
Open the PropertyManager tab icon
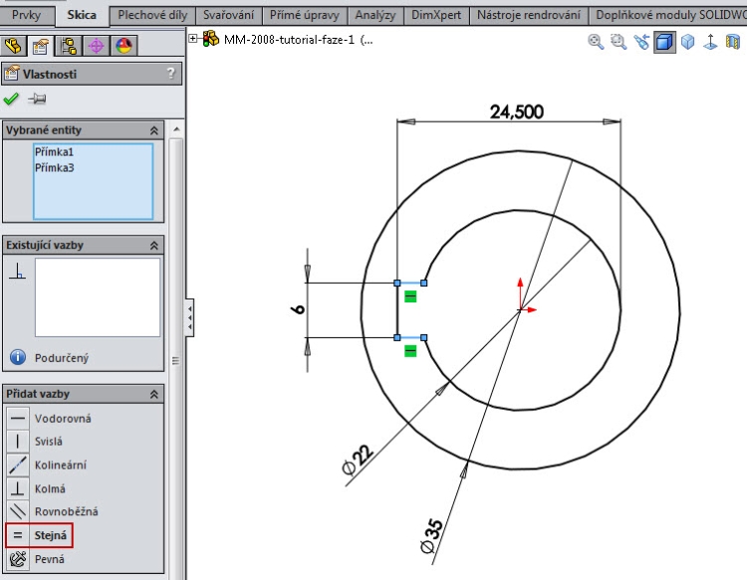click(40, 46)
